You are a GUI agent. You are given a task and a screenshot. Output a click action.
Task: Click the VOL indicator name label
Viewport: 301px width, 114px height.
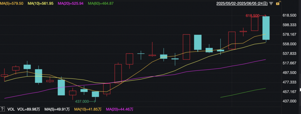[x=11, y=109]
